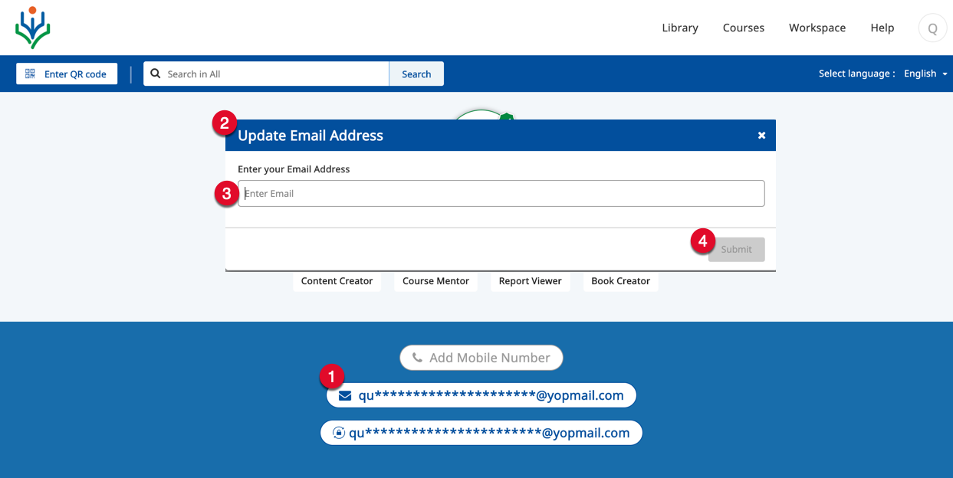Focus the Enter Email input field
953x478 pixels.
[x=501, y=194]
